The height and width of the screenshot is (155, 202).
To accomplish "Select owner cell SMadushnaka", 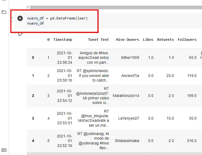I will pos(127,141).
